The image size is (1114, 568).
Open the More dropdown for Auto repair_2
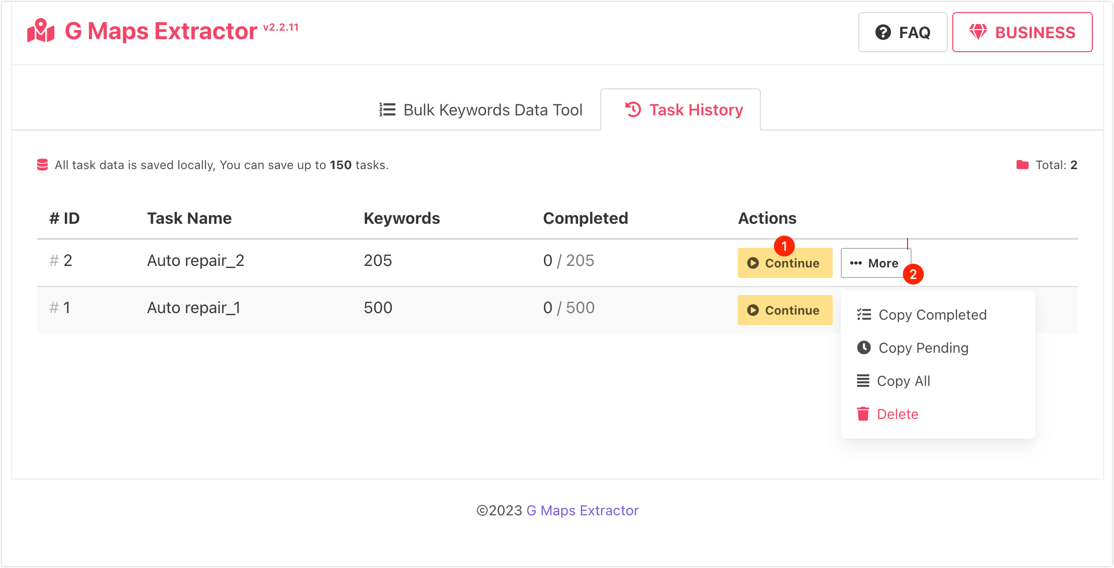coord(875,263)
